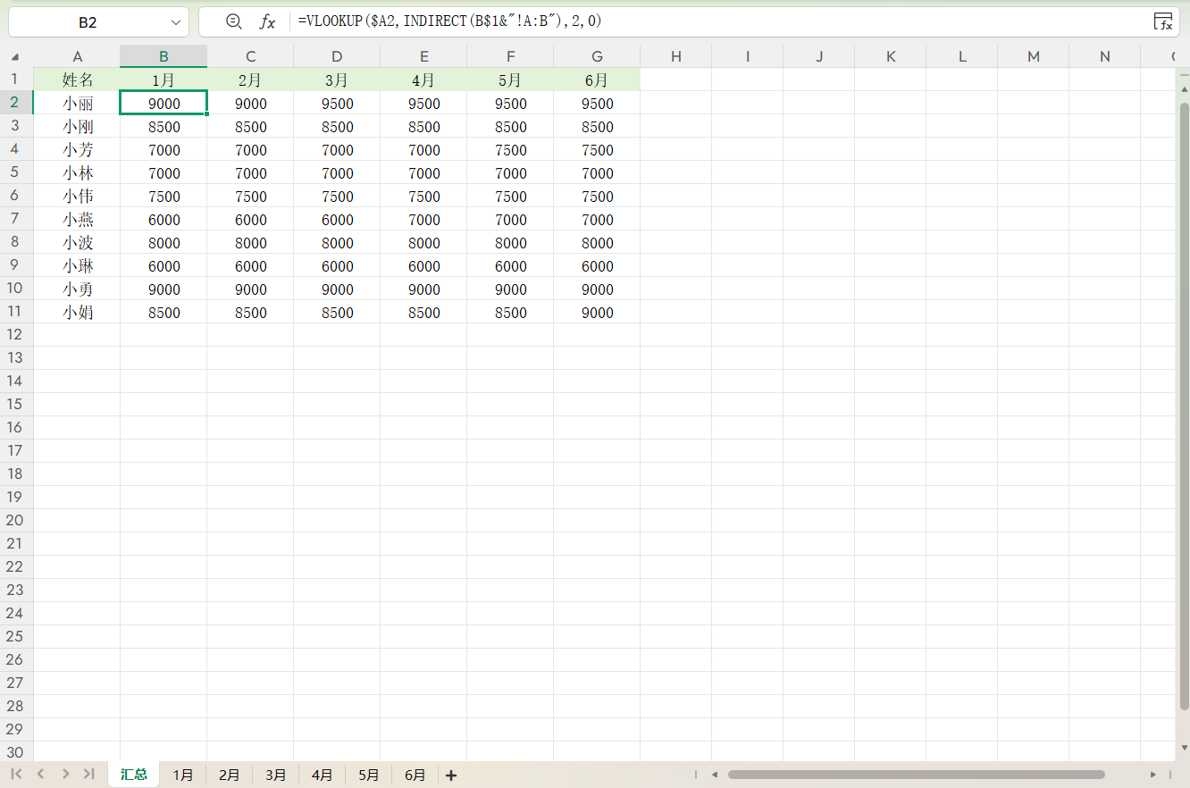Click the horizontal scrollbar right arrow

[1153, 775]
